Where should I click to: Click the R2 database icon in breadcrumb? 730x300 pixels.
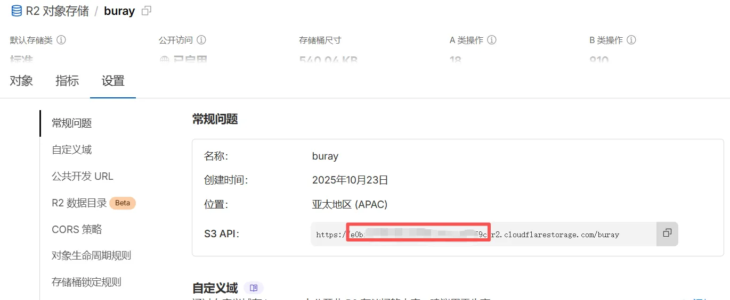tap(17, 11)
